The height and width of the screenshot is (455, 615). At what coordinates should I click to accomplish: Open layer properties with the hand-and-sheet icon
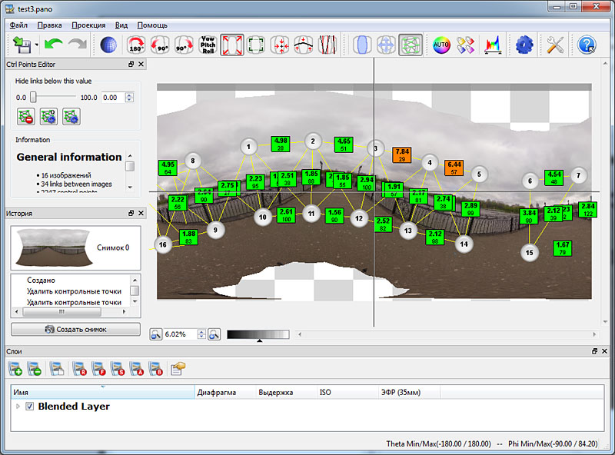point(178,369)
